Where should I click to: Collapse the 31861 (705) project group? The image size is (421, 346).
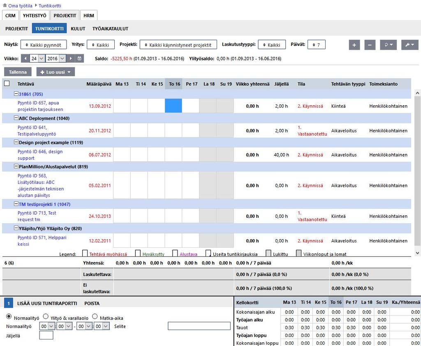[x=16, y=94]
